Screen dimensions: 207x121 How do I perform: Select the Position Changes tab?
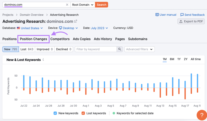pos(33,39)
